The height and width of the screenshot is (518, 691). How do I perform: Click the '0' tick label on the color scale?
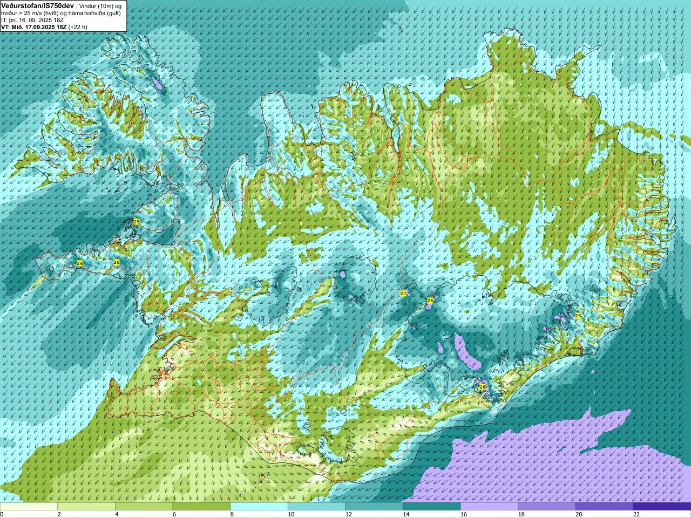coord(2,514)
